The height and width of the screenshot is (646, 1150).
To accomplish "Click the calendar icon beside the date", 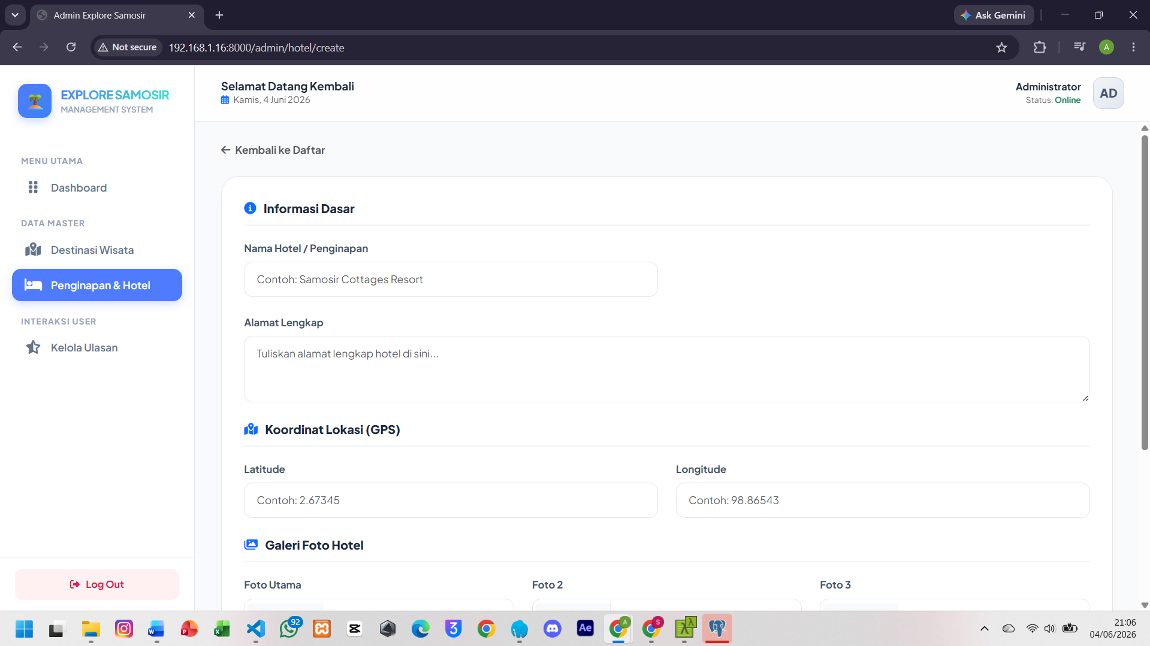I will [225, 101].
